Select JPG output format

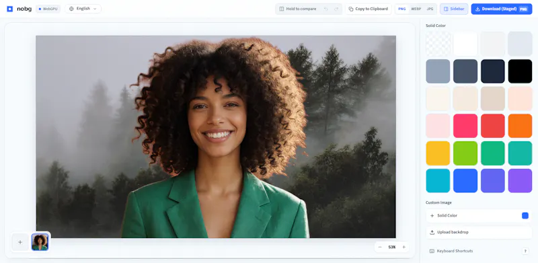point(430,9)
